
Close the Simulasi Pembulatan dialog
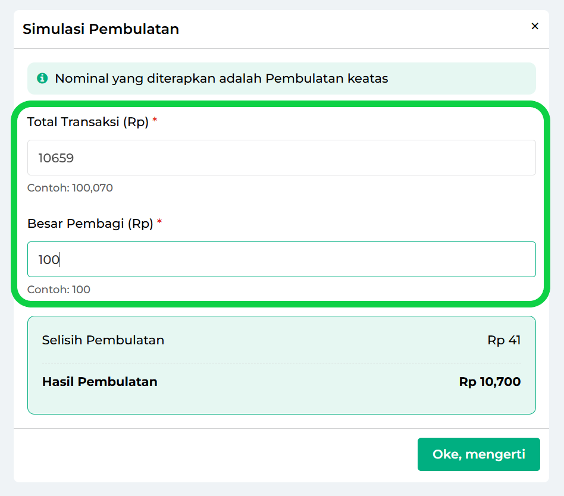(x=534, y=26)
